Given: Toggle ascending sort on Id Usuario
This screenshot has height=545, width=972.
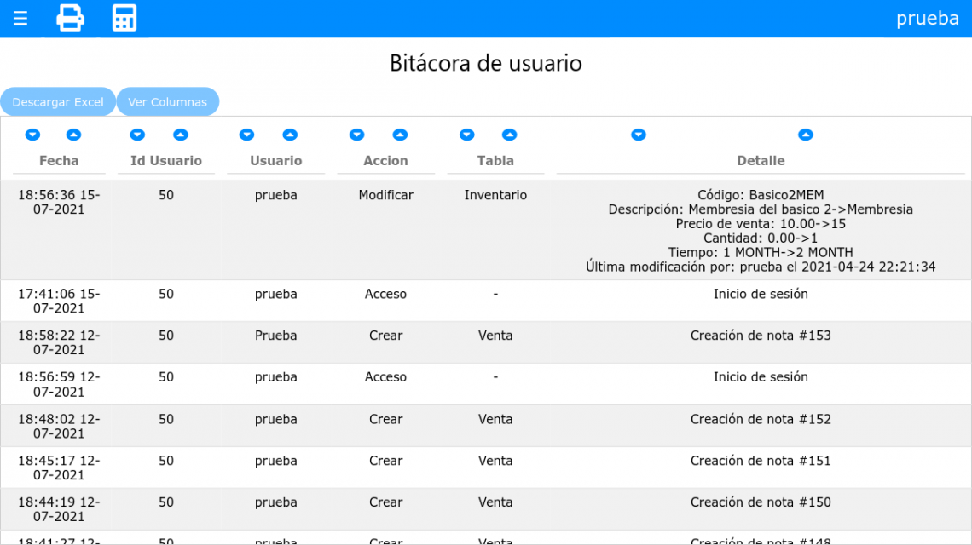Looking at the screenshot, I should [x=180, y=135].
